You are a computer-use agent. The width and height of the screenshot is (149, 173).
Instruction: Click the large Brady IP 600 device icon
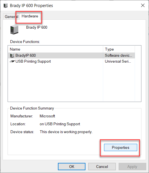[14, 29]
